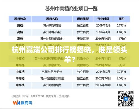Viewport: 139px width, 109px height.
Task: Click the 2014年11月 opening date
Action: pos(103,58)
